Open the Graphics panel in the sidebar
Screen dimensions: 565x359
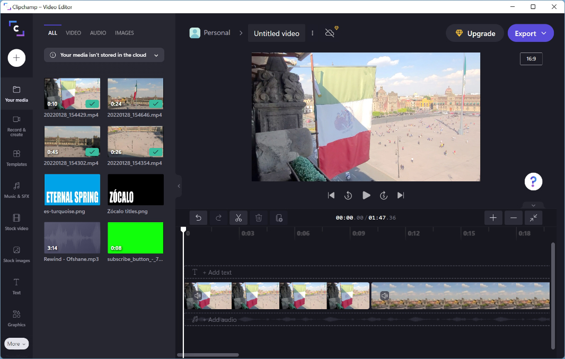coord(16,318)
